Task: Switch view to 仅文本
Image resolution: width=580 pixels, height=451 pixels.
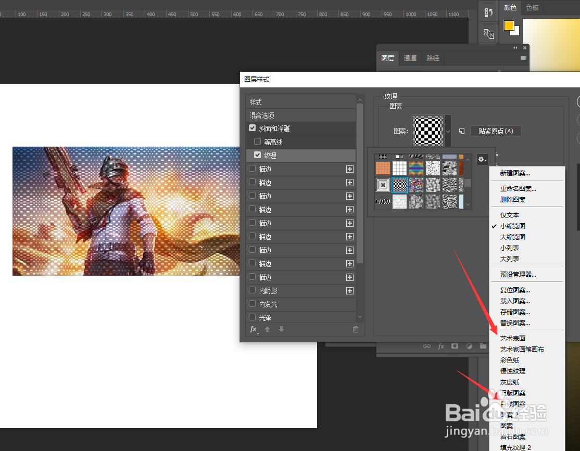Action: coord(509,215)
